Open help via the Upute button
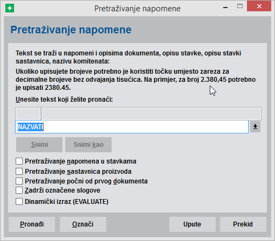275x241 pixels. (x=192, y=224)
